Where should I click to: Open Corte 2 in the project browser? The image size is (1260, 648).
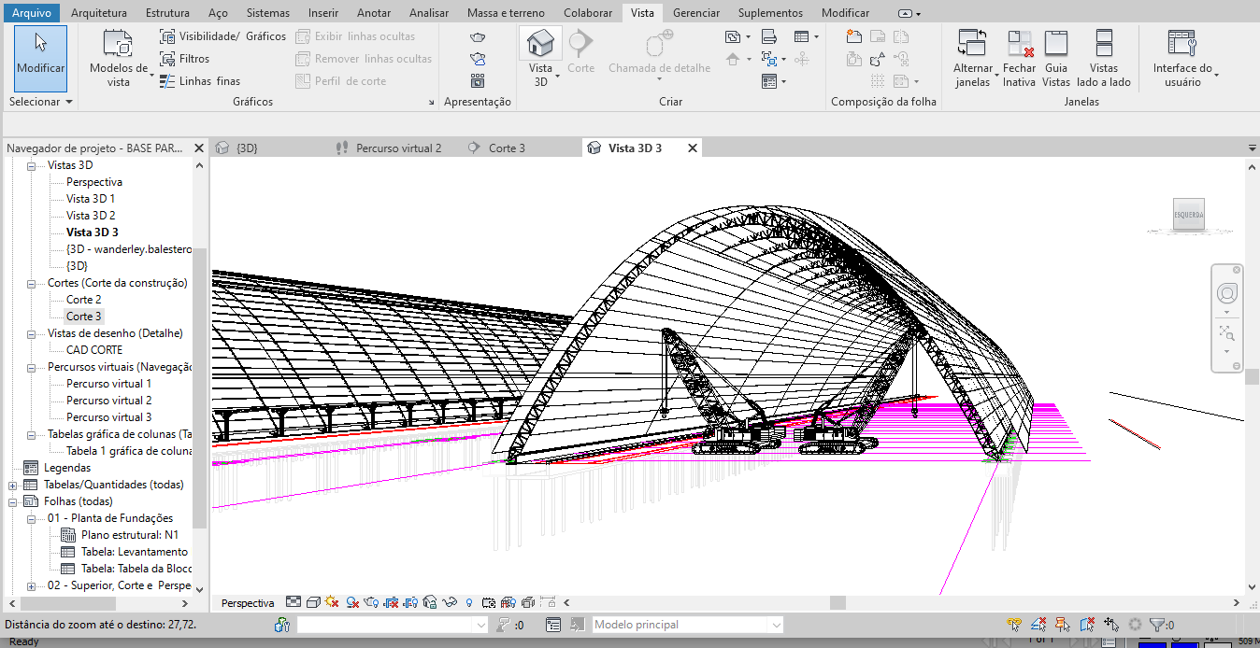tap(84, 300)
